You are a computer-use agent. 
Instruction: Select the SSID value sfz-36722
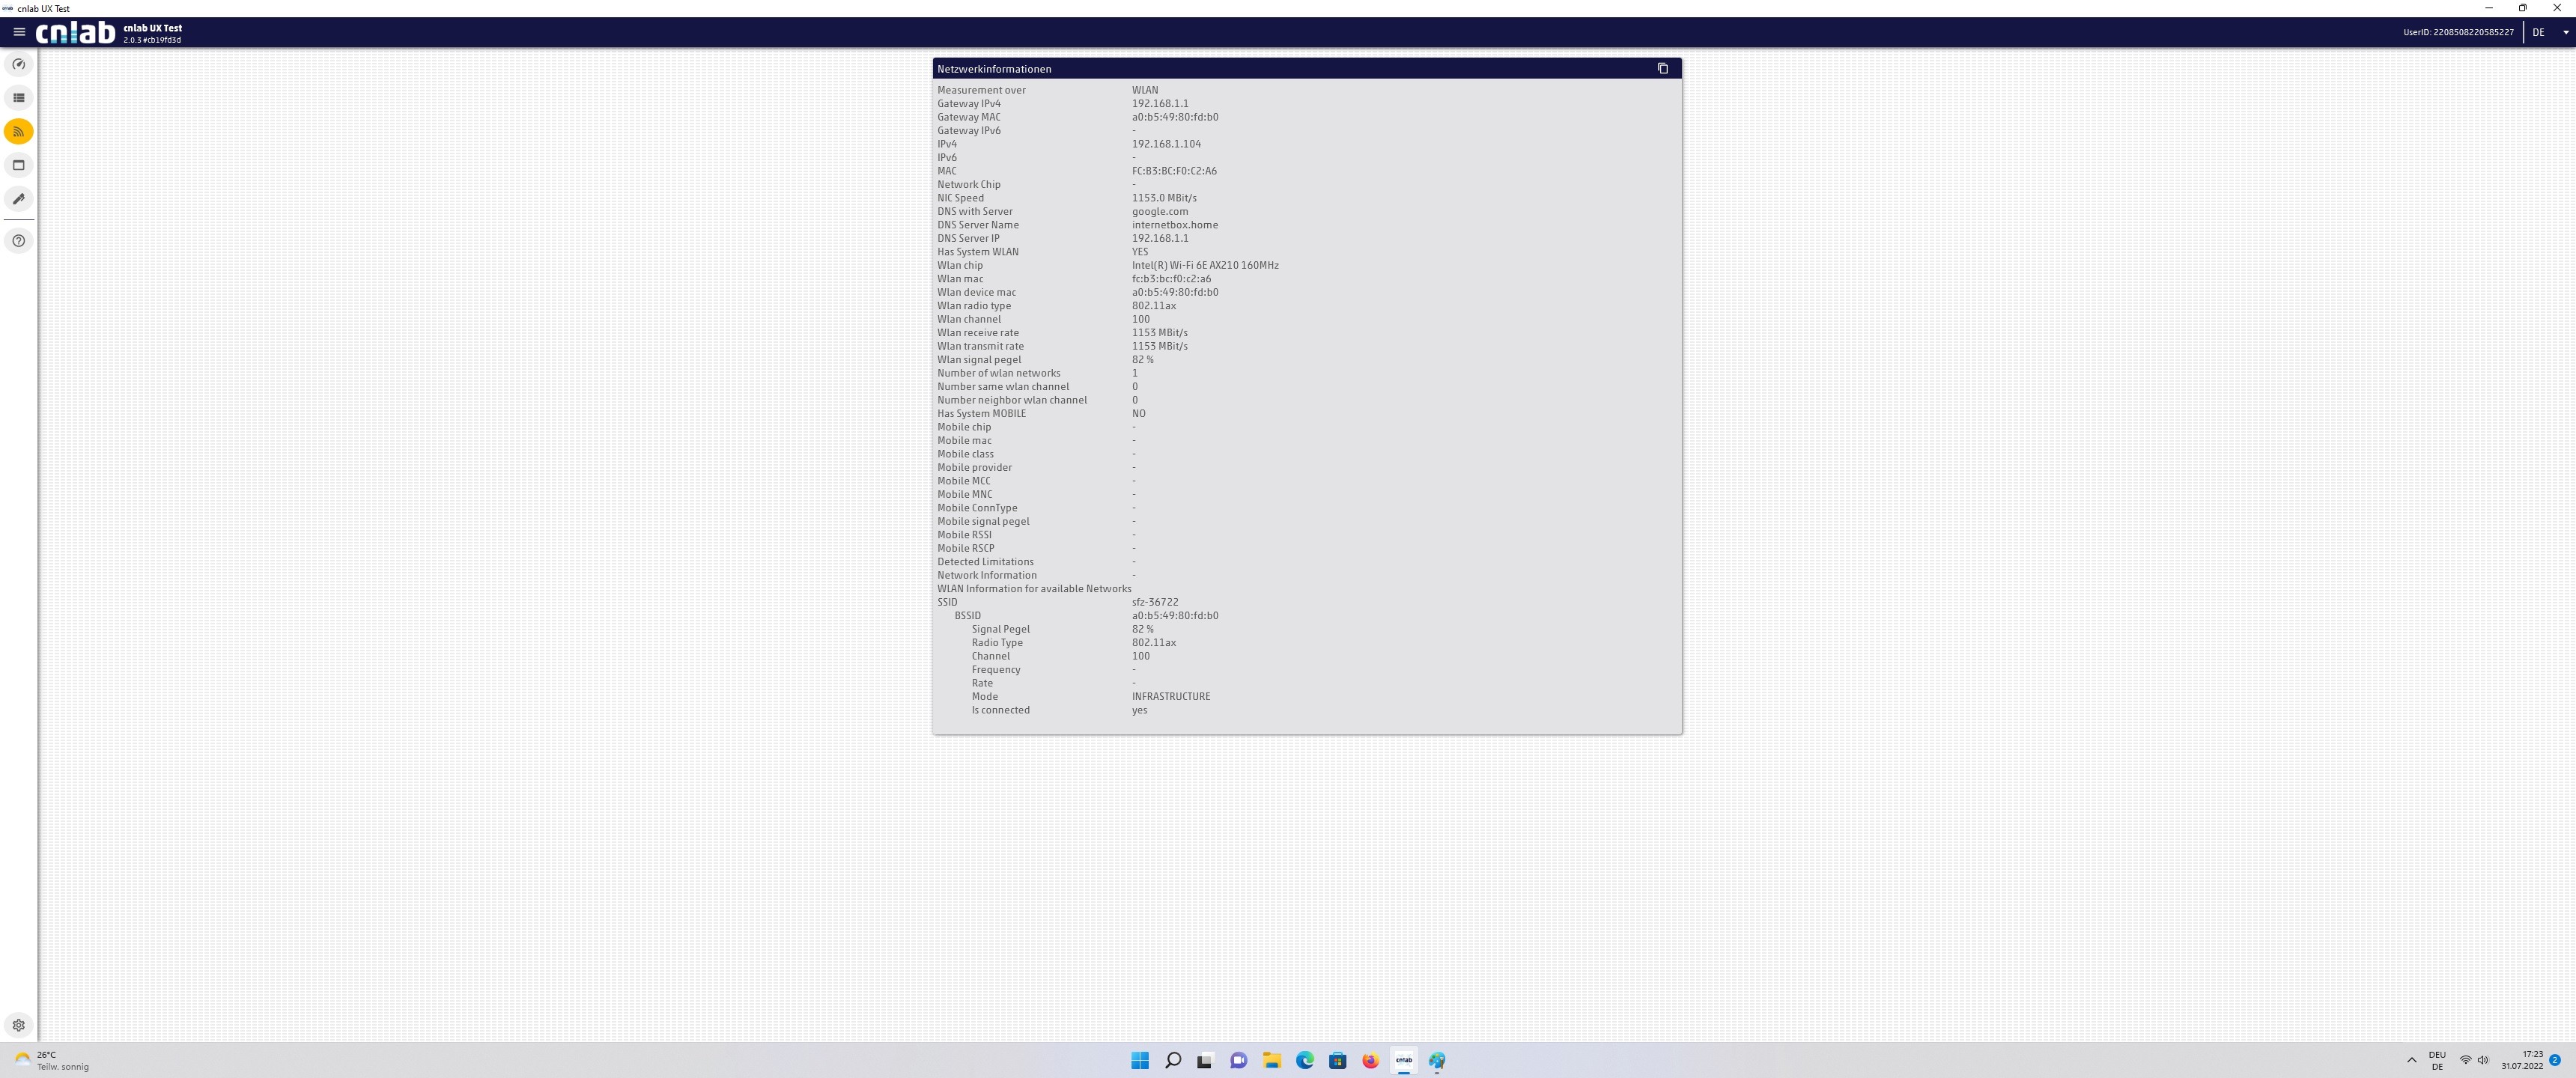pos(1155,602)
